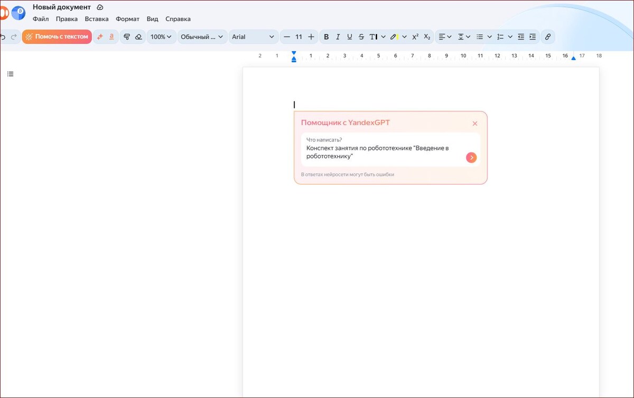This screenshot has height=398, width=634.
Task: Open the Вставка menu
Action: 97,19
